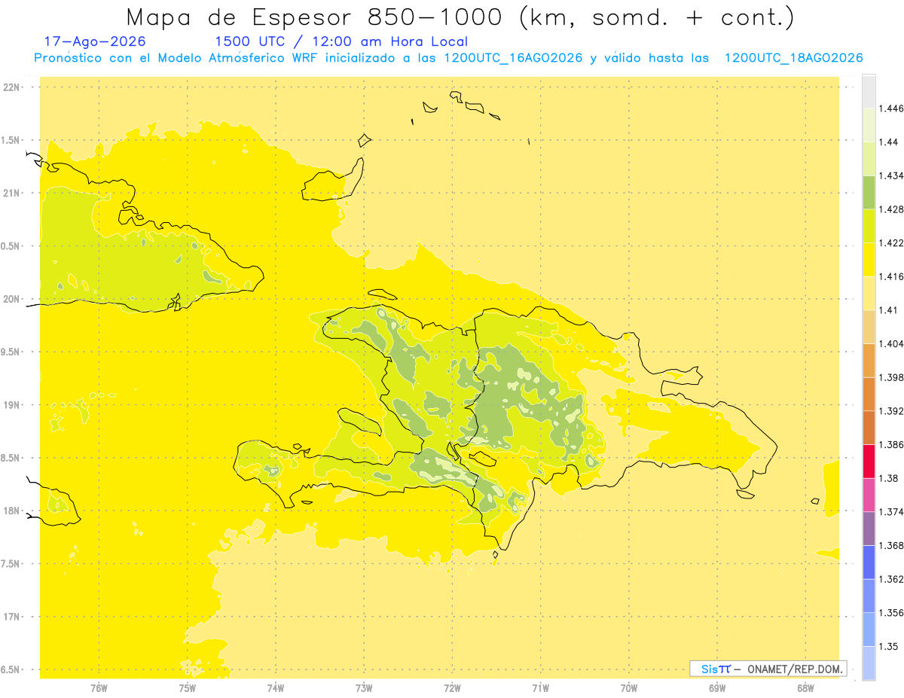Click the latitude axis label '20N'
The height and width of the screenshot is (698, 904).
[x=11, y=299]
